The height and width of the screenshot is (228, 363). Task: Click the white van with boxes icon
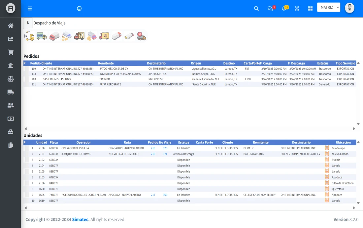[x=67, y=36]
